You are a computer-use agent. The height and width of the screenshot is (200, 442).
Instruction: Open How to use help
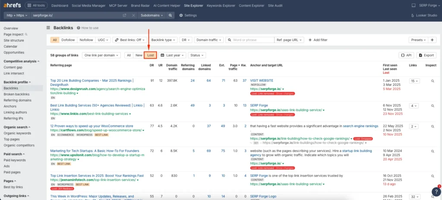(x=88, y=28)
